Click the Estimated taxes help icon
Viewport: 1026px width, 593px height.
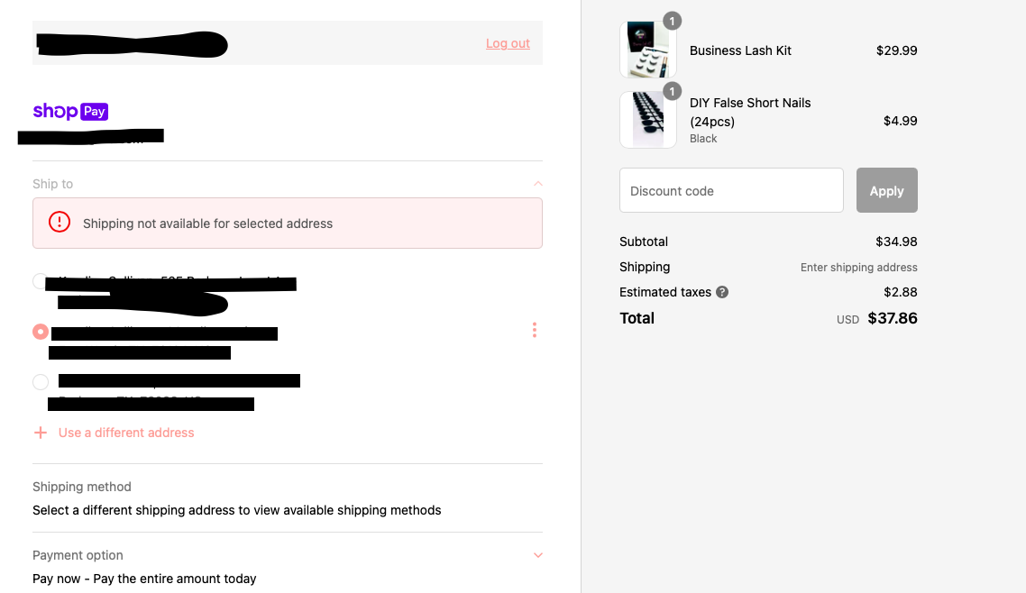[x=722, y=292]
